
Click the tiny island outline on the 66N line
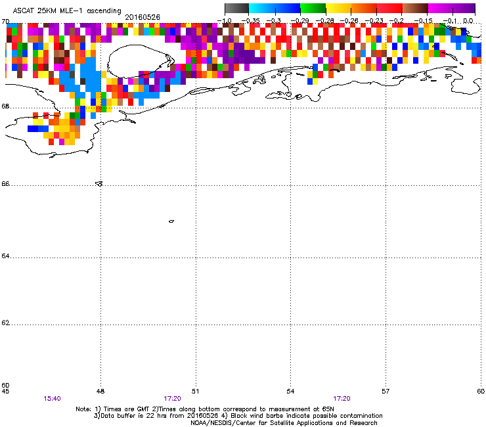click(99, 183)
